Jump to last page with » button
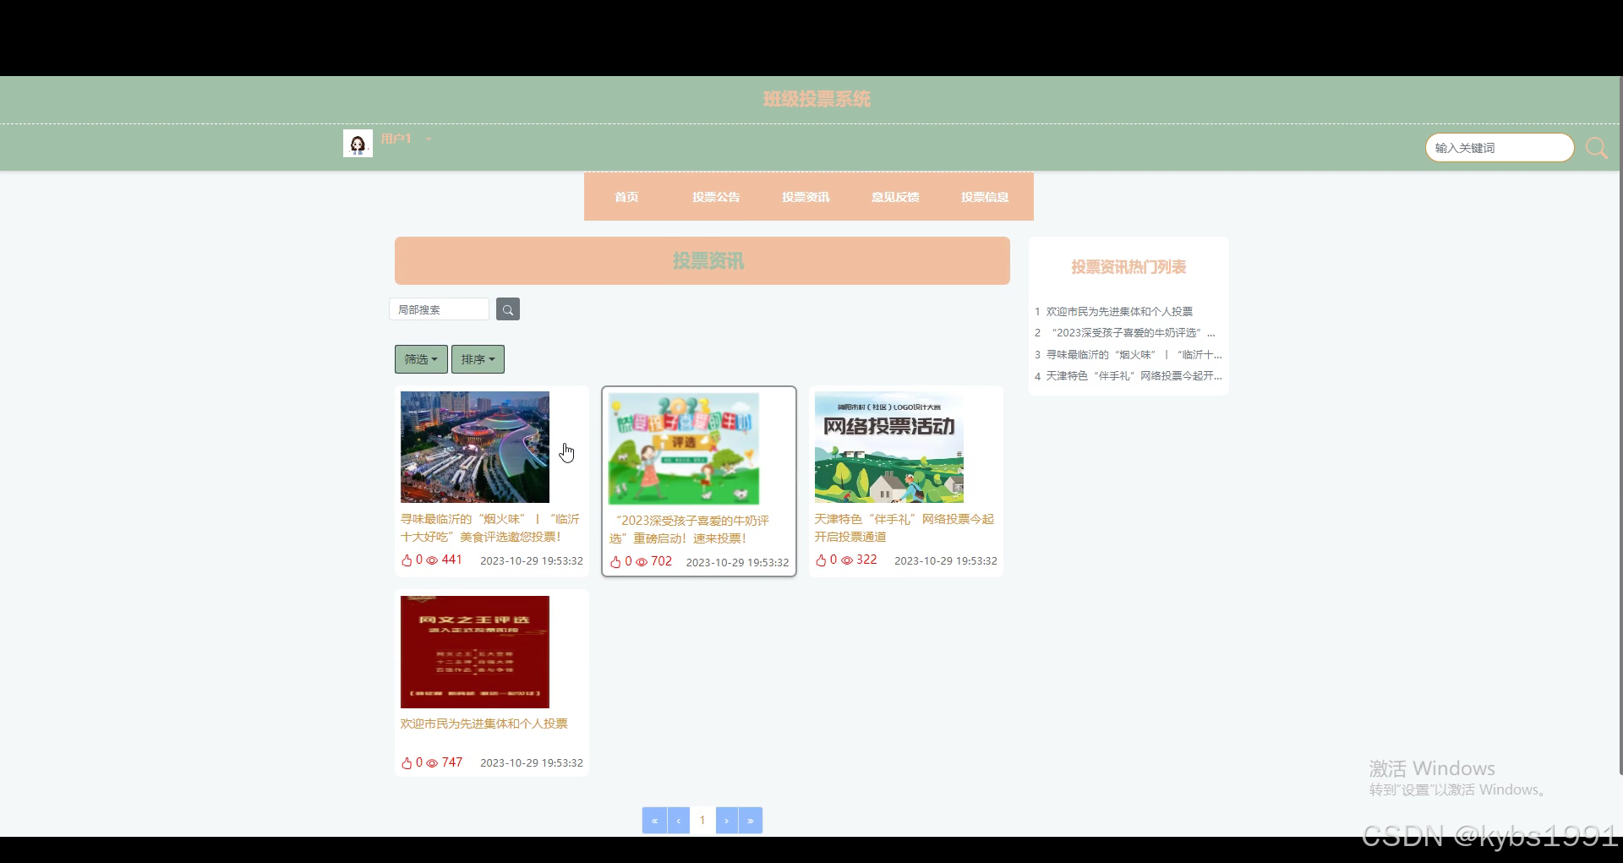 coord(751,821)
